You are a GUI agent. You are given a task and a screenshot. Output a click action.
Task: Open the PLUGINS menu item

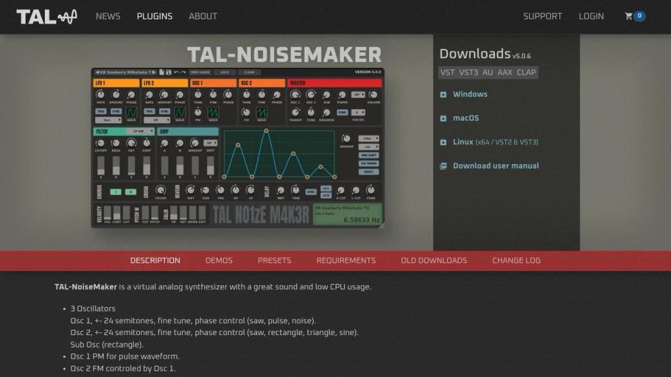(154, 16)
